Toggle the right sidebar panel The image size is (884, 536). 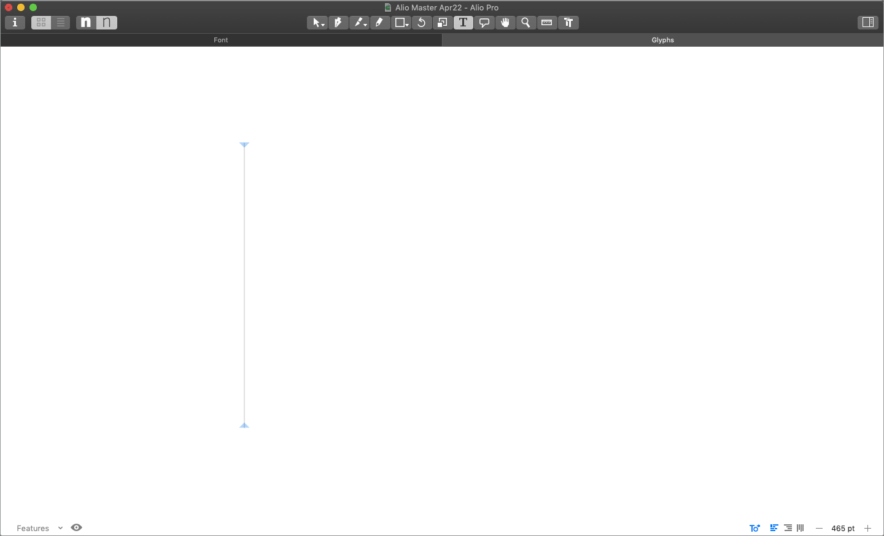click(867, 23)
